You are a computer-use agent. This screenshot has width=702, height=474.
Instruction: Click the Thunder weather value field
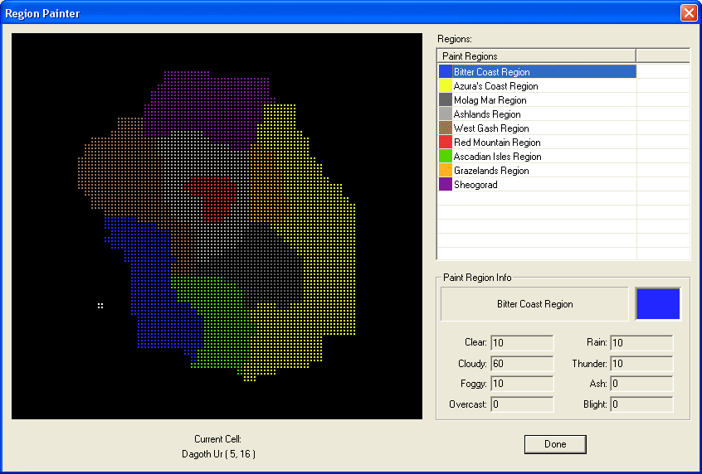tap(641, 364)
